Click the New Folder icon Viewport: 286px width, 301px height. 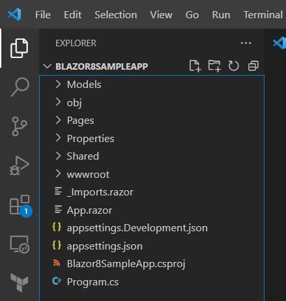[x=214, y=66]
